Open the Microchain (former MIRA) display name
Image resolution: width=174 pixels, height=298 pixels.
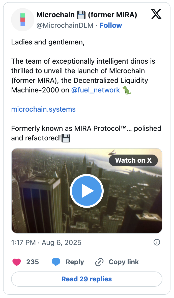pos(87,15)
